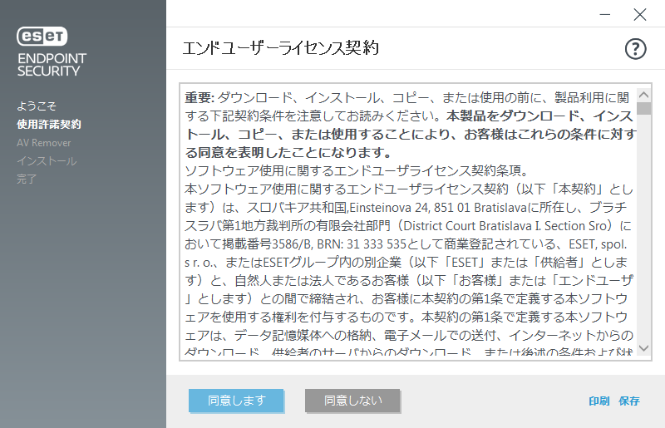Click the 同意しない decline button
This screenshot has width=665, height=428.
click(352, 401)
